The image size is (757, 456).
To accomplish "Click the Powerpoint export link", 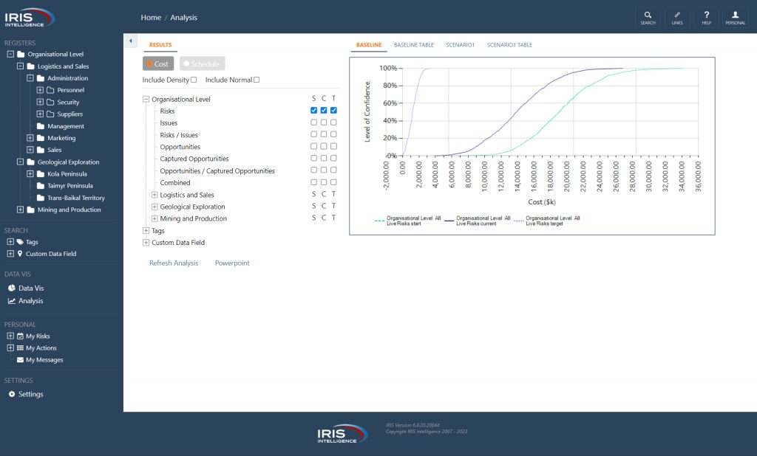I will pos(231,263).
